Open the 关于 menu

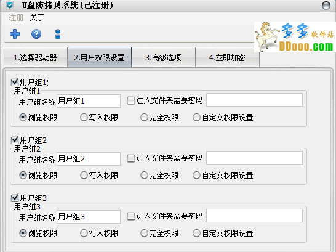point(37,18)
